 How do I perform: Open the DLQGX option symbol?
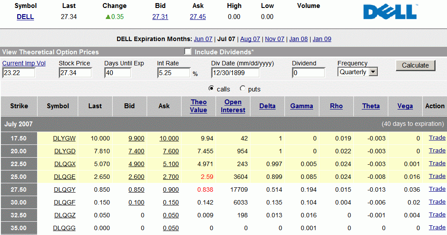click(x=65, y=164)
